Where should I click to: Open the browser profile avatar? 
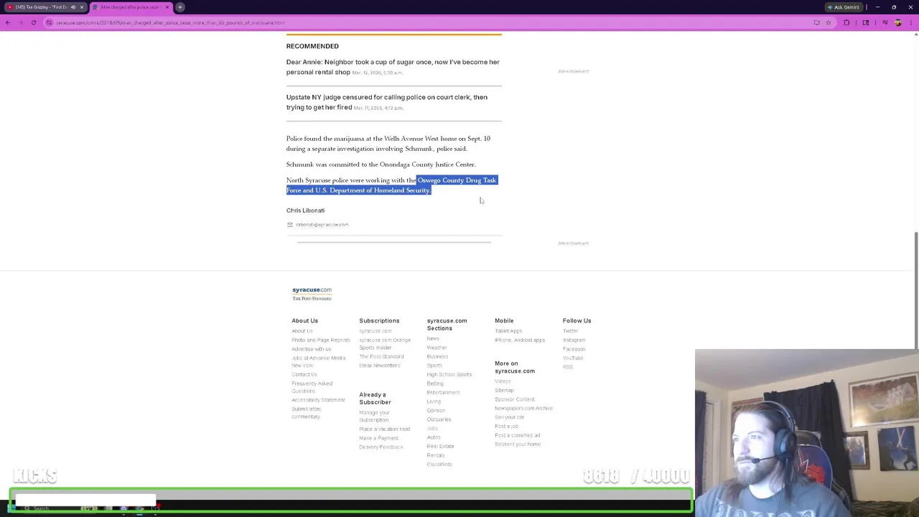[897, 22]
